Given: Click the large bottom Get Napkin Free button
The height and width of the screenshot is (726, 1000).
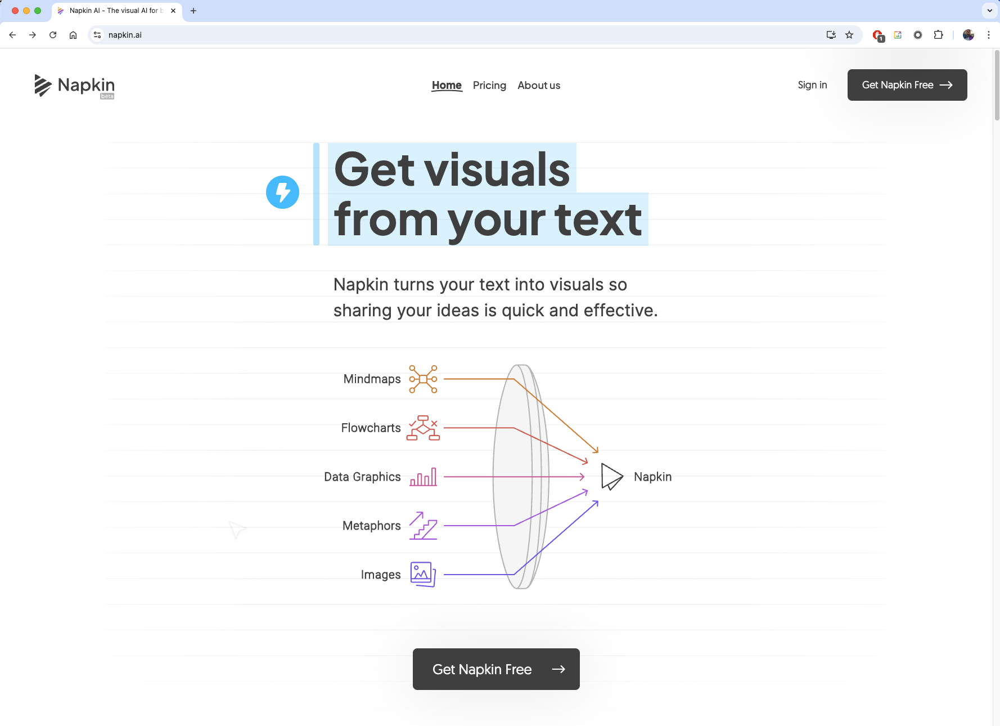Looking at the screenshot, I should 496,669.
